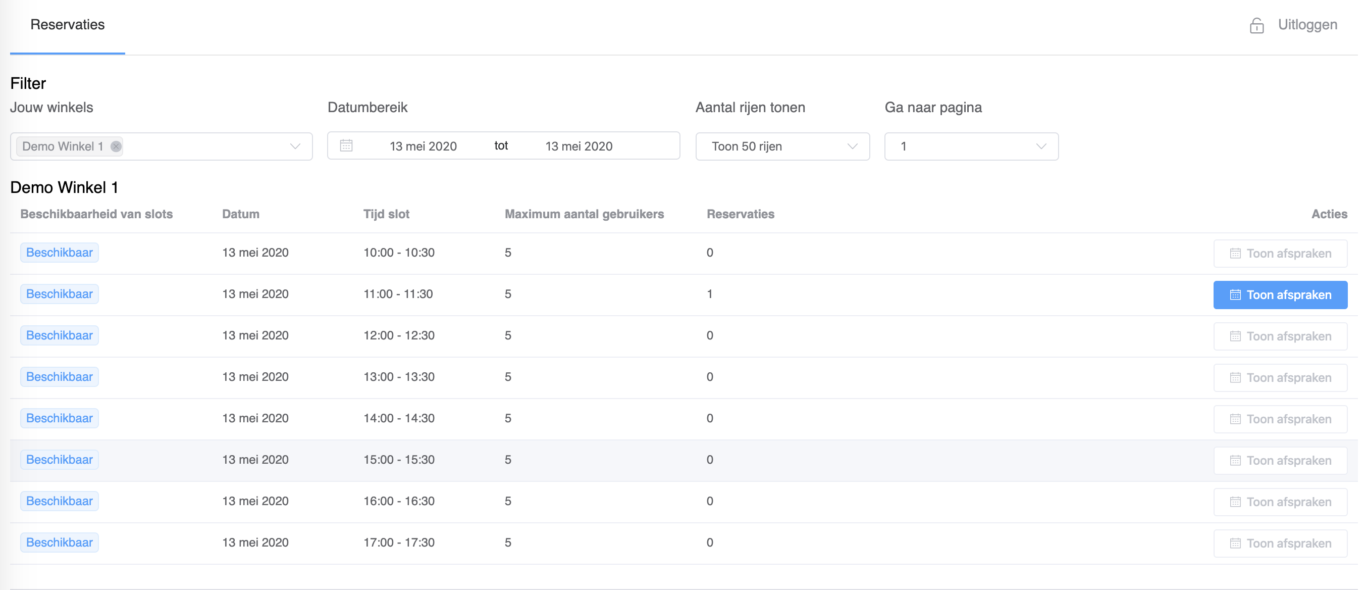Click the calendar icon in date range field

click(346, 146)
